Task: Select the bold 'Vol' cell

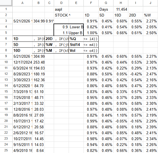Action: click(76, 50)
